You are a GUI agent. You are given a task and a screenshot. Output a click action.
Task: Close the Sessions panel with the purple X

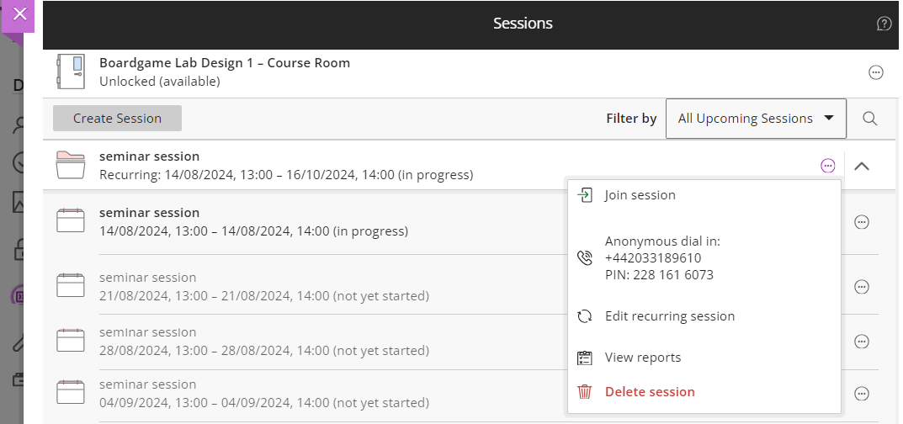tap(20, 14)
